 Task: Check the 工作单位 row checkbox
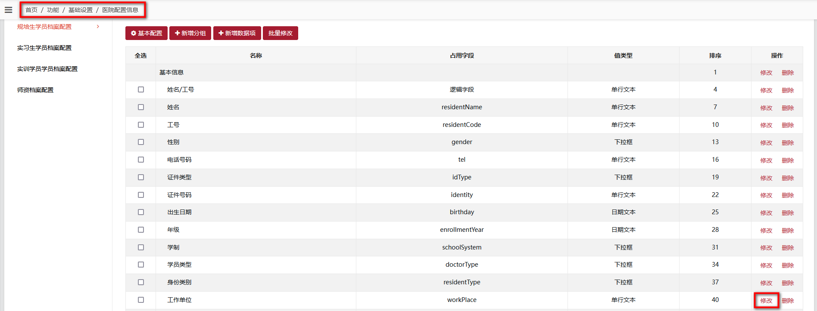(141, 300)
